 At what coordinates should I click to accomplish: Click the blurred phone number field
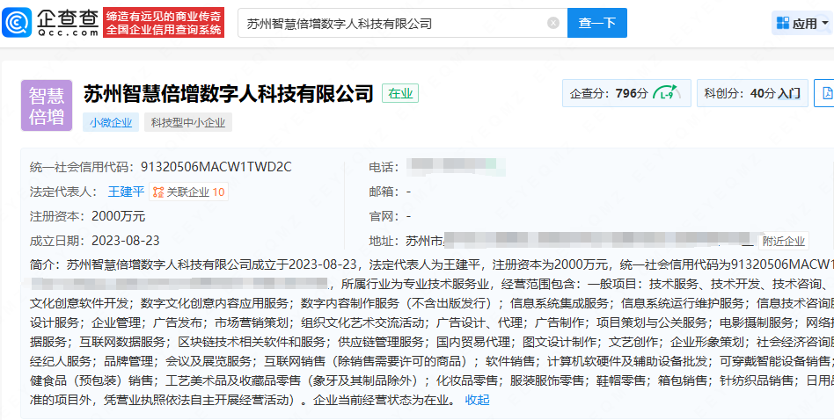456,167
